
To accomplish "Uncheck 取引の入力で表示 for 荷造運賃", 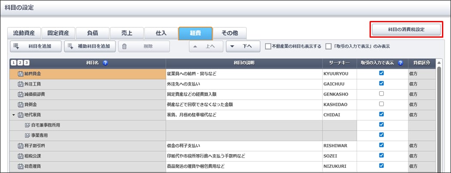I will tap(382, 166).
